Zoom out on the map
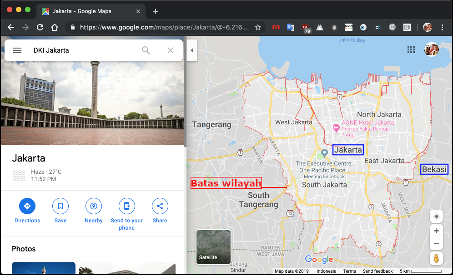Viewport: 453px width, 275px height. (436, 244)
